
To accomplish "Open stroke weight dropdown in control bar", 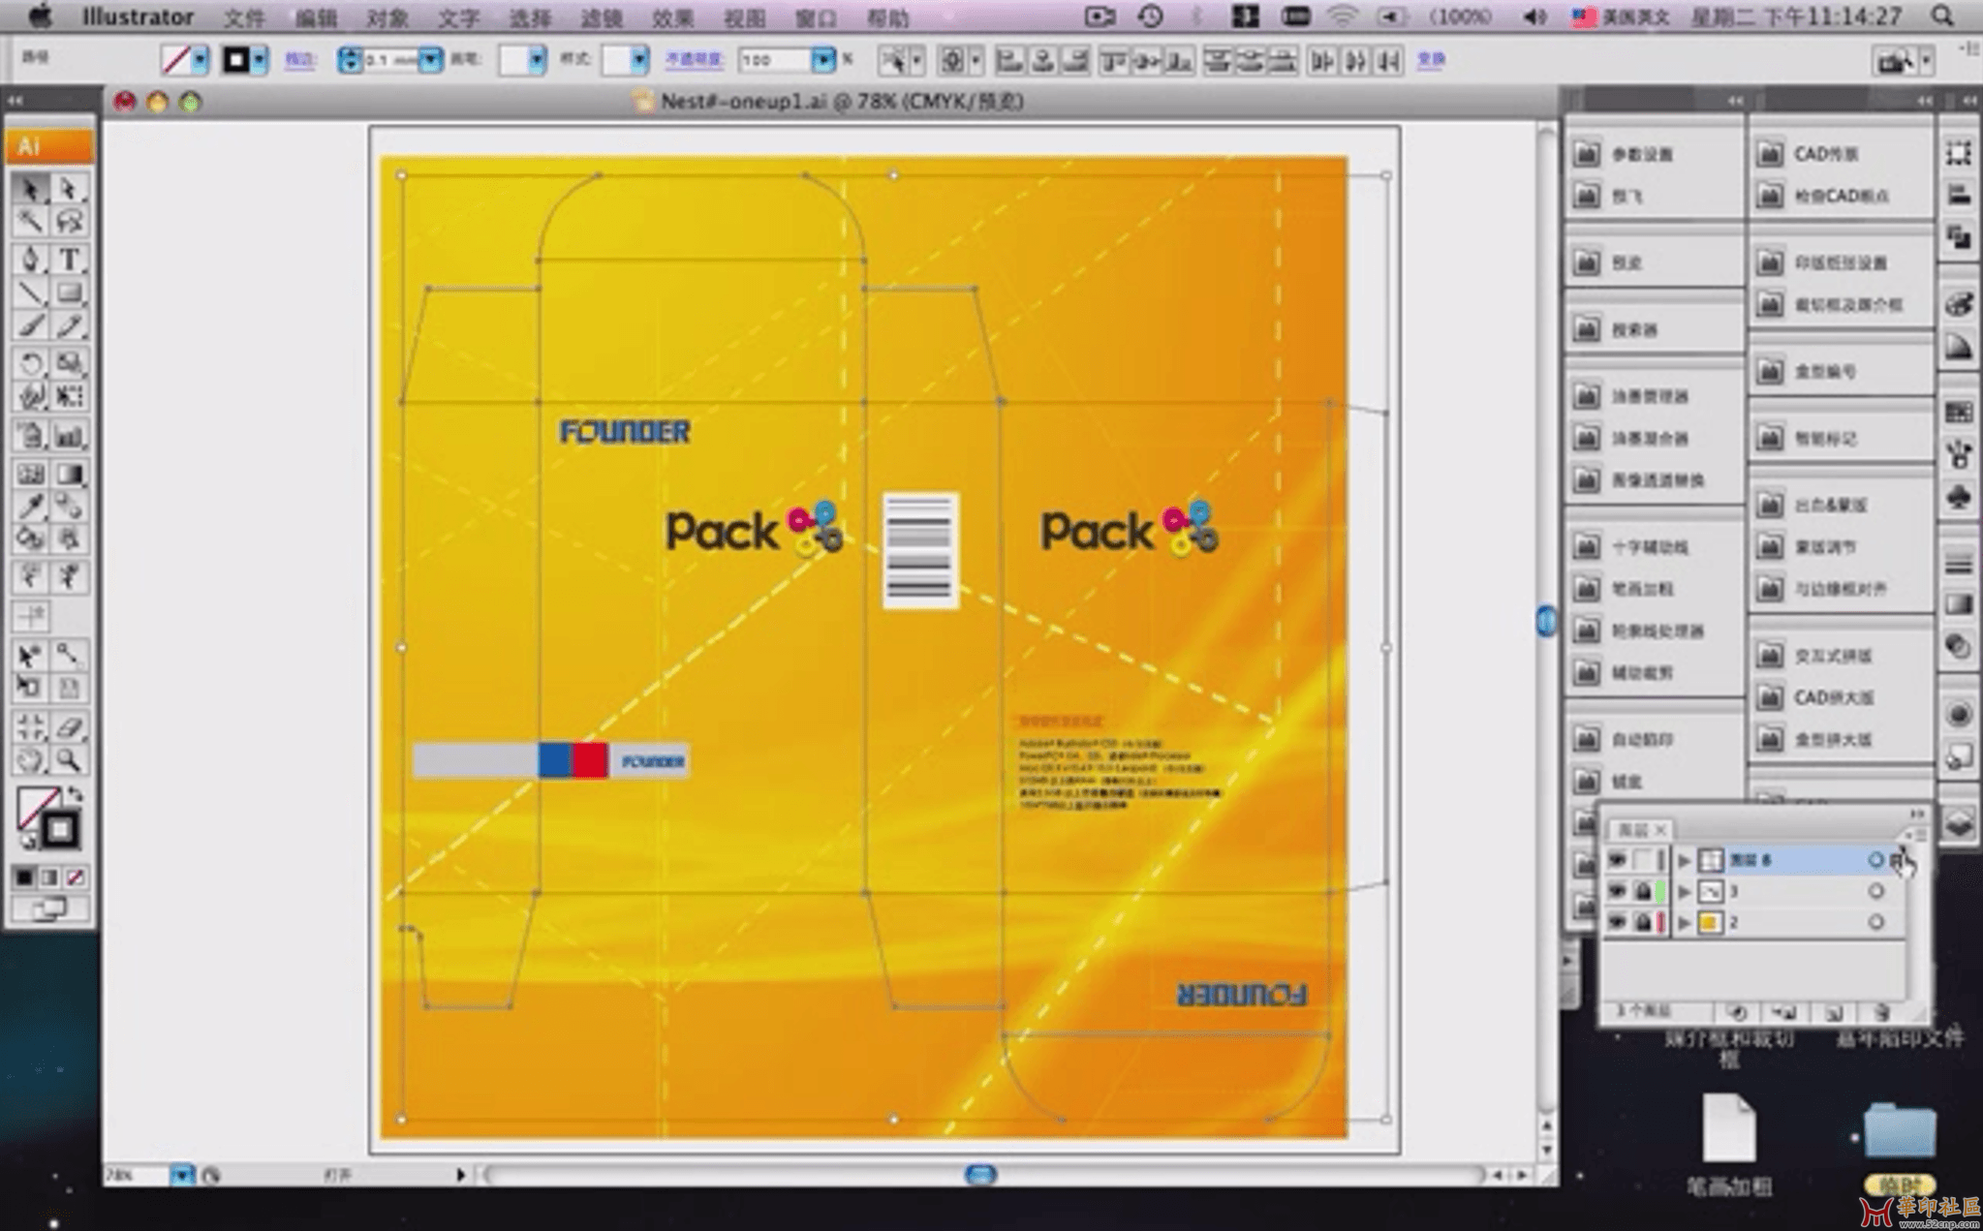I will pos(430,60).
